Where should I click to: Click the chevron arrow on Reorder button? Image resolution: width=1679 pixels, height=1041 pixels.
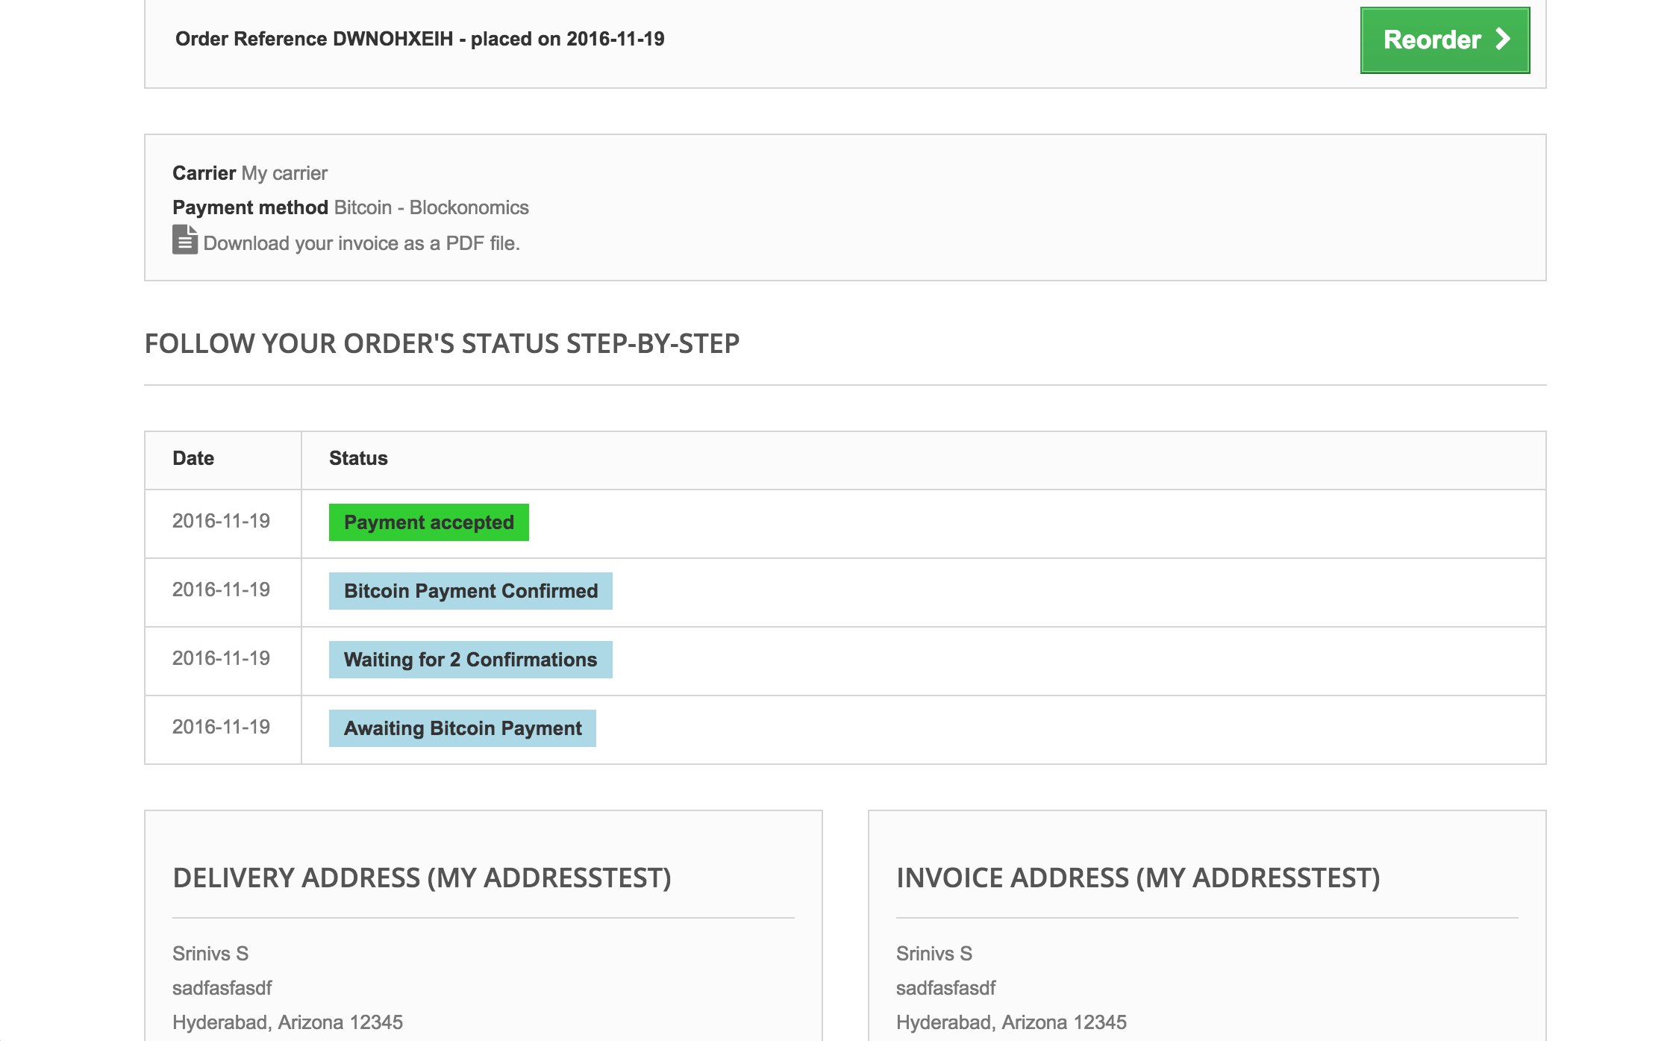point(1502,39)
